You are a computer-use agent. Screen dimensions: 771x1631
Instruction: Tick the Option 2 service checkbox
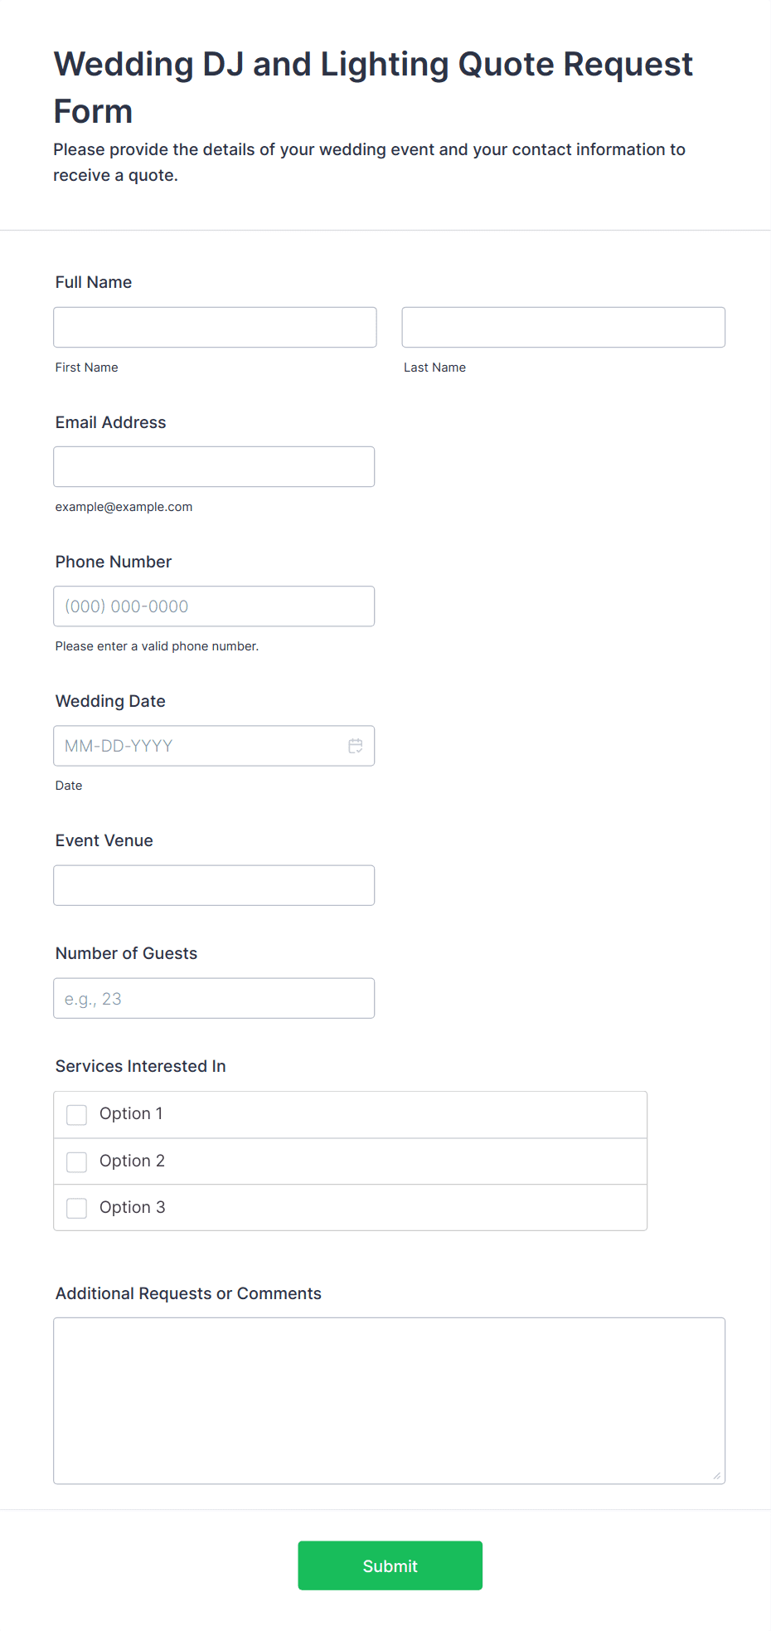(x=77, y=1161)
